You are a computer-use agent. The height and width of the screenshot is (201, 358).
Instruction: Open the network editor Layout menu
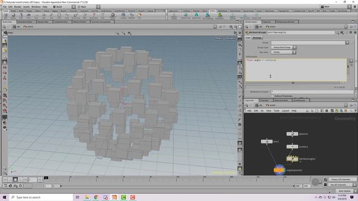285,111
